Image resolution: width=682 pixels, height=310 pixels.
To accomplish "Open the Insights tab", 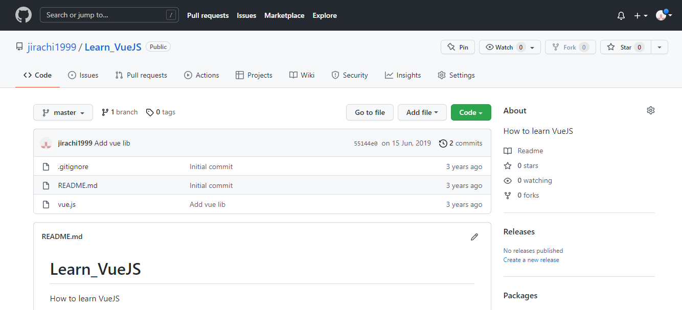I will pyautogui.click(x=403, y=75).
